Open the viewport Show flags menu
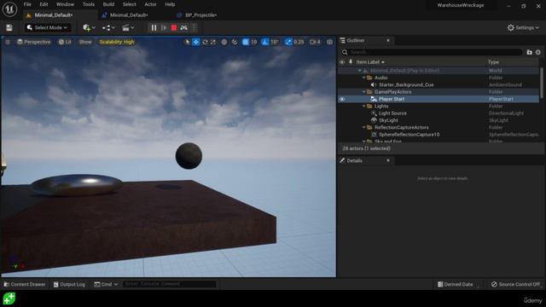546x307 pixels. coord(85,42)
